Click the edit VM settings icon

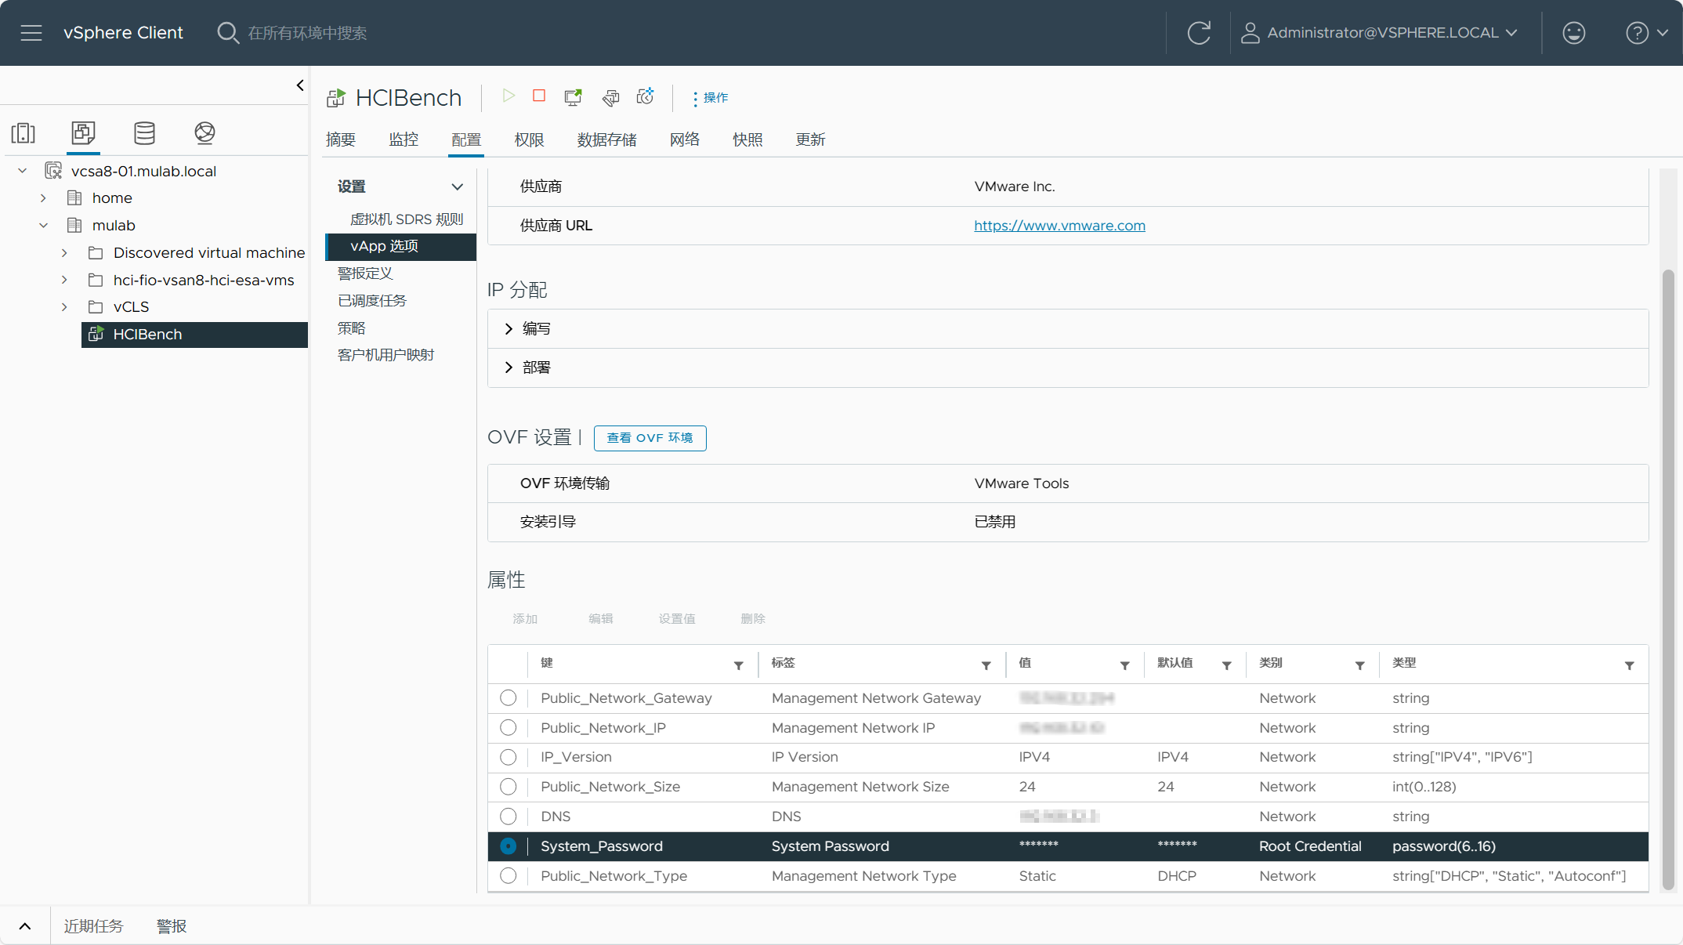tap(610, 97)
